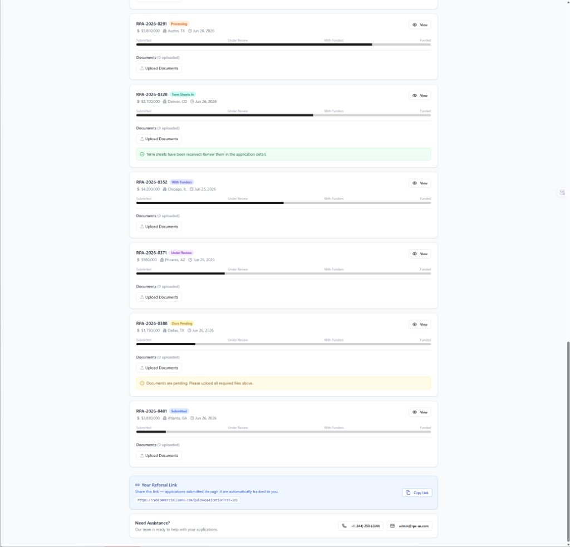Viewport: 570px width, 547px height.
Task: Upload documents for RPA-2026-0291
Action: pyautogui.click(x=159, y=68)
